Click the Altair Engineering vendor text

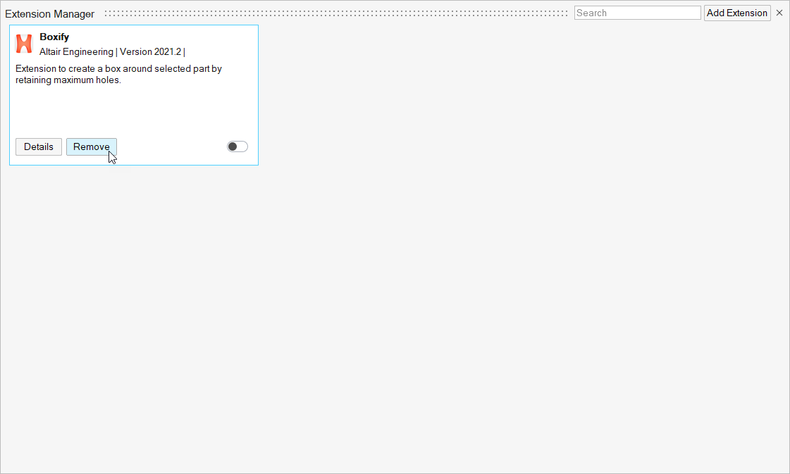(x=76, y=51)
